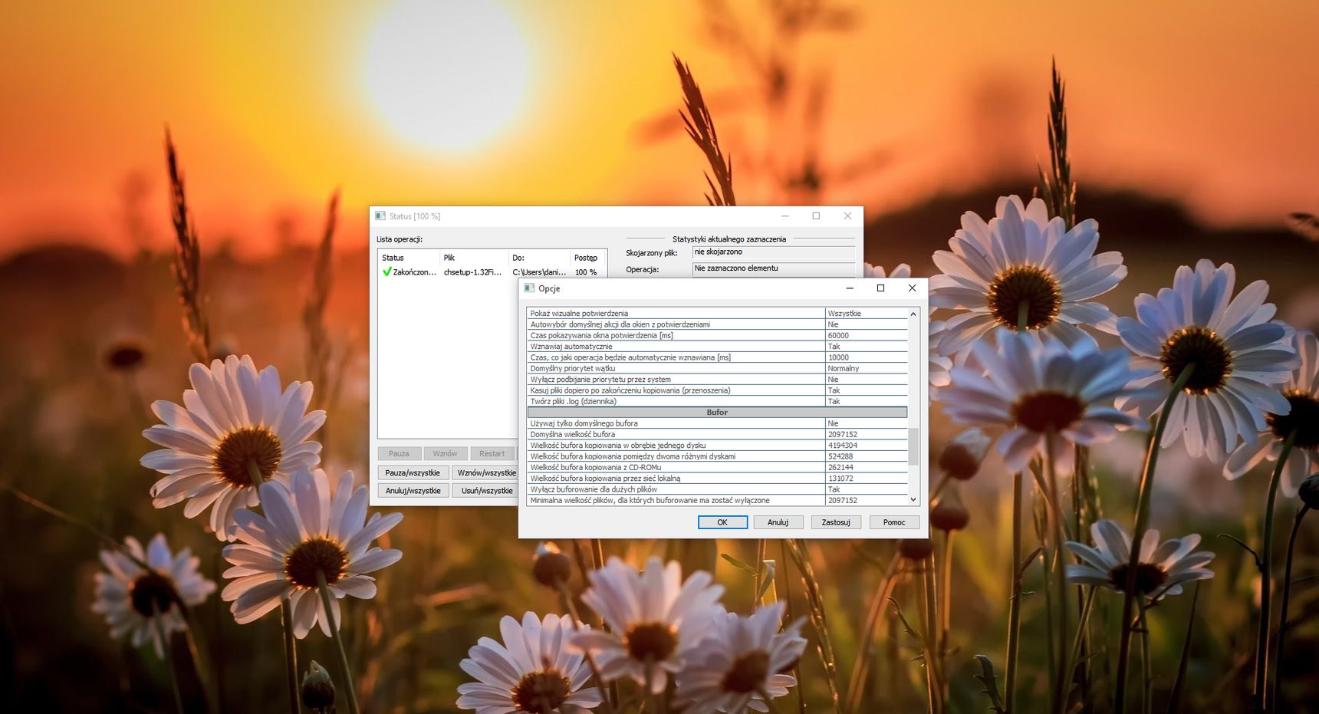Click options list scrollbar down arrow
The height and width of the screenshot is (714, 1319).
tap(913, 500)
